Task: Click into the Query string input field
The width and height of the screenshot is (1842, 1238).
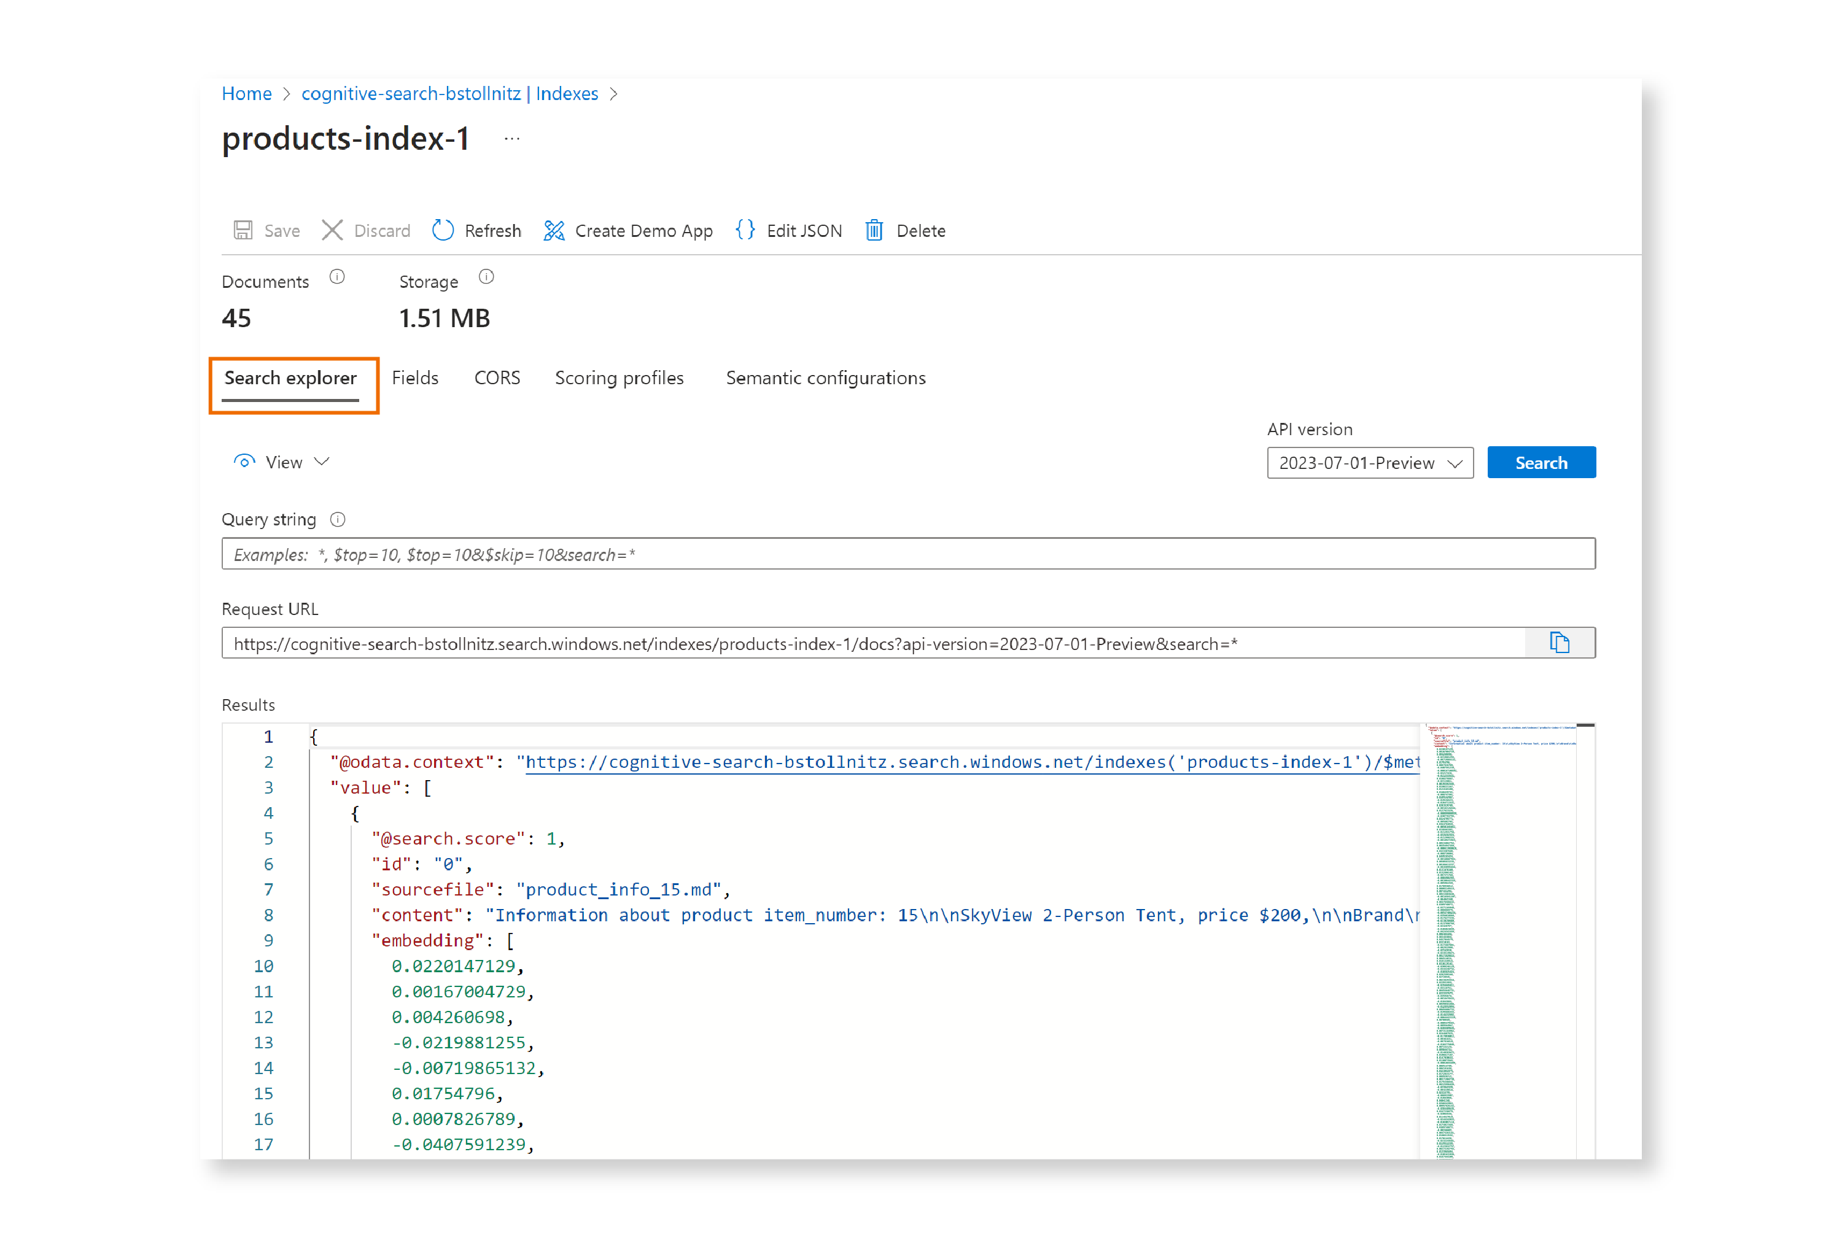Action: point(907,554)
